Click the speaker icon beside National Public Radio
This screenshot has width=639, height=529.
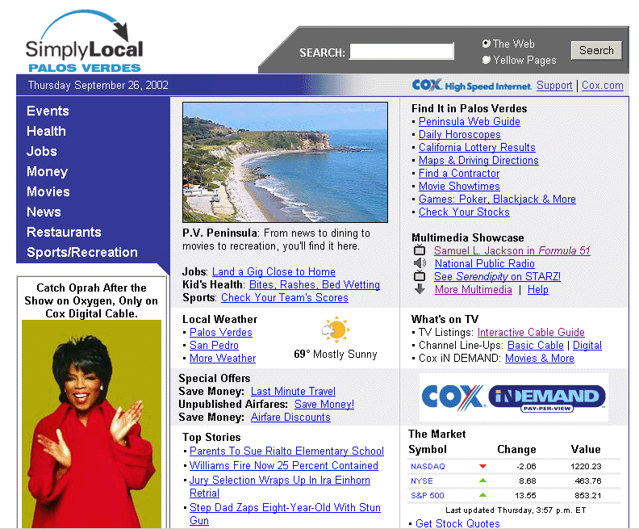tap(420, 263)
